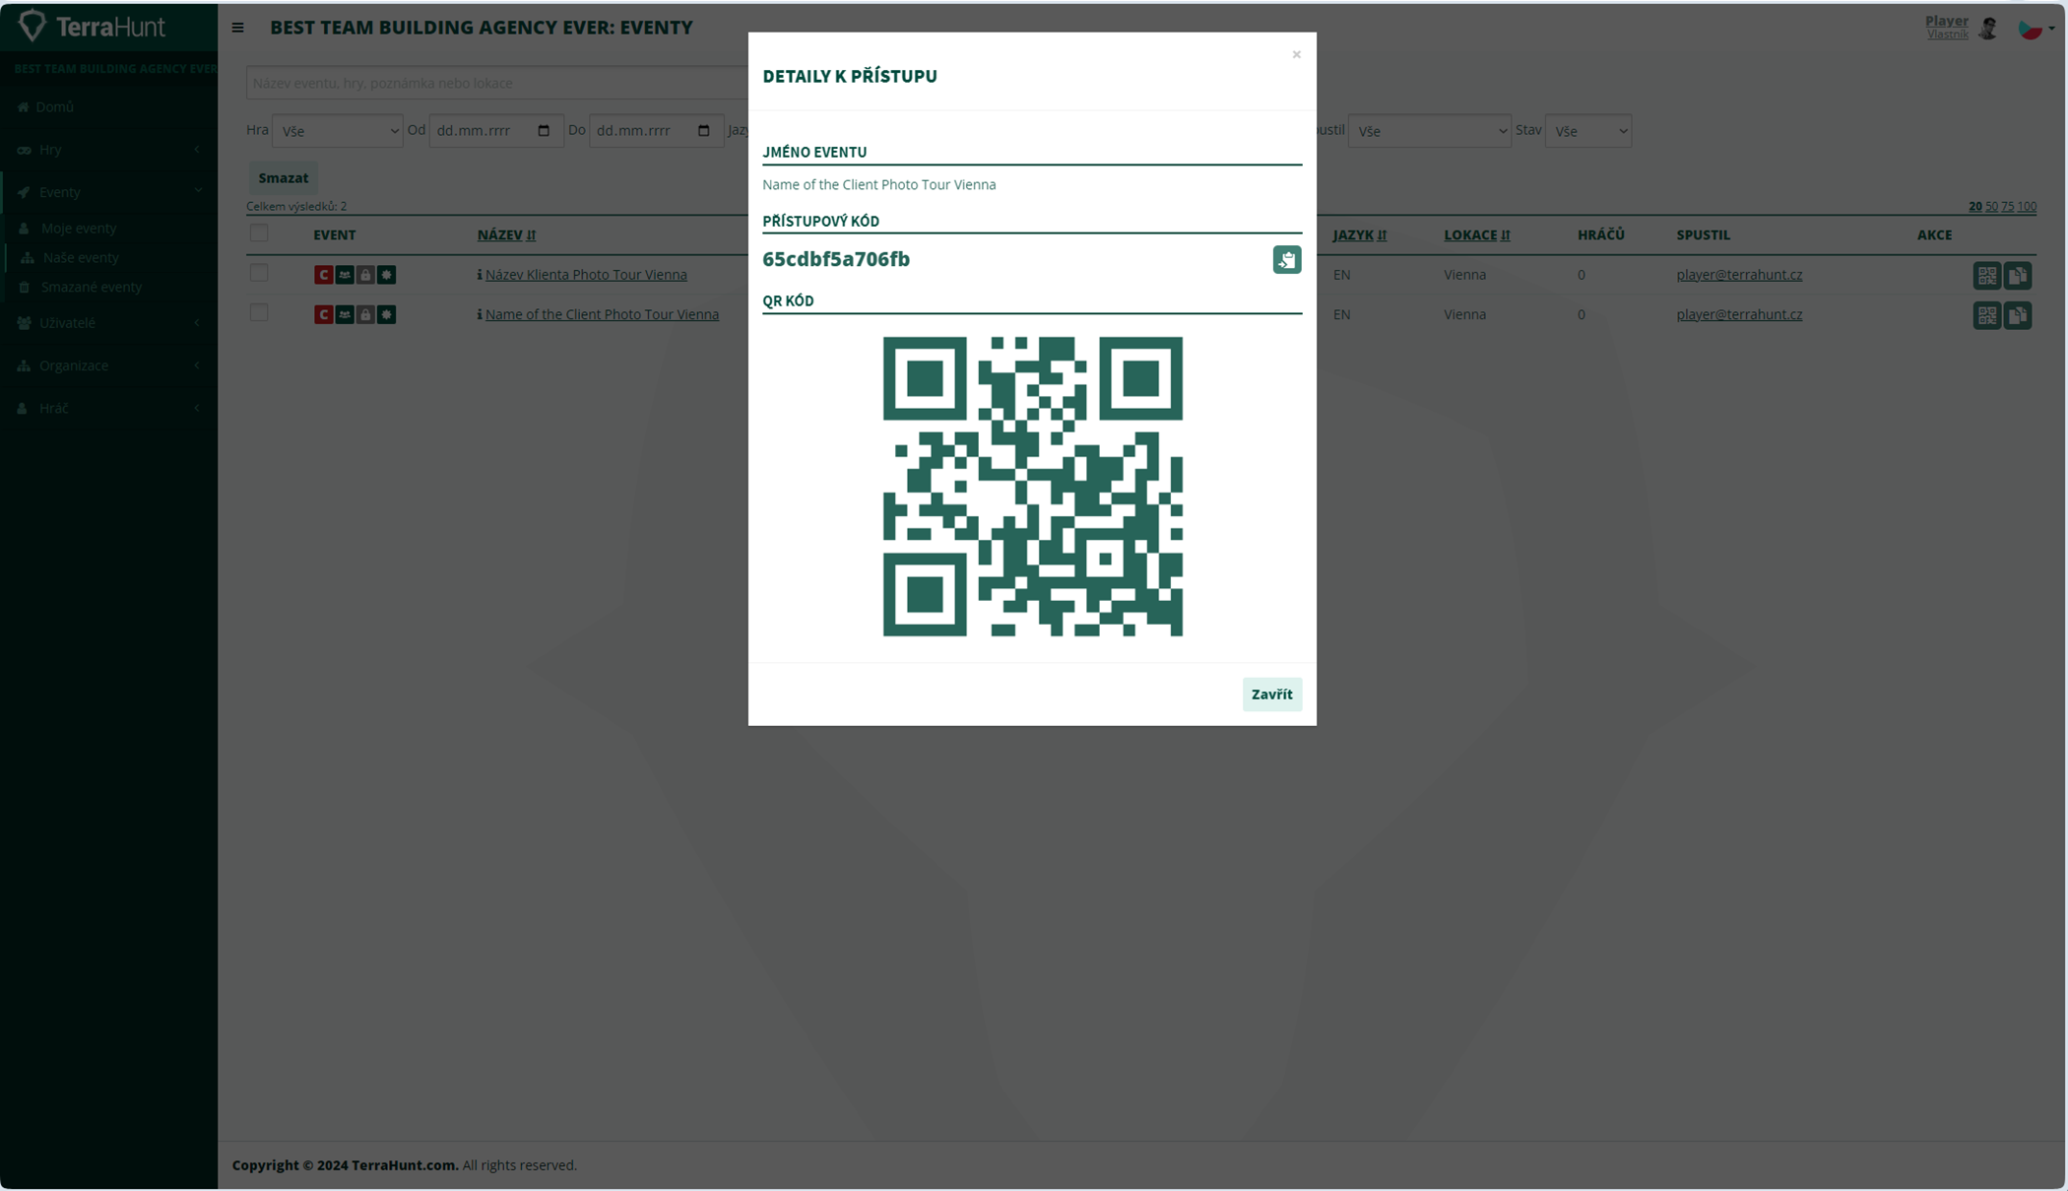Click gear icon in Název Klienta row

click(x=387, y=275)
